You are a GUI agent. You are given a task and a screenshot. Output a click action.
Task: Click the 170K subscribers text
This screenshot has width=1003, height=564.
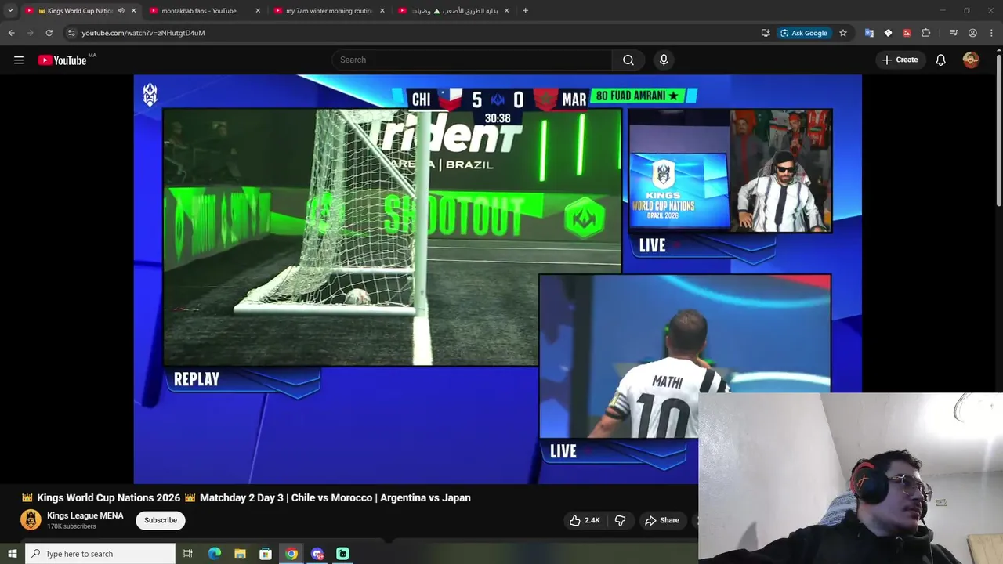tap(71, 526)
